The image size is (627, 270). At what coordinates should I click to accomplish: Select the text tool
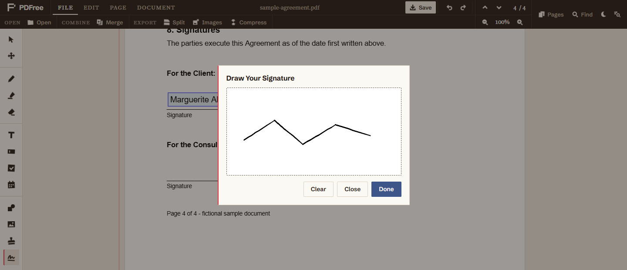(x=11, y=135)
